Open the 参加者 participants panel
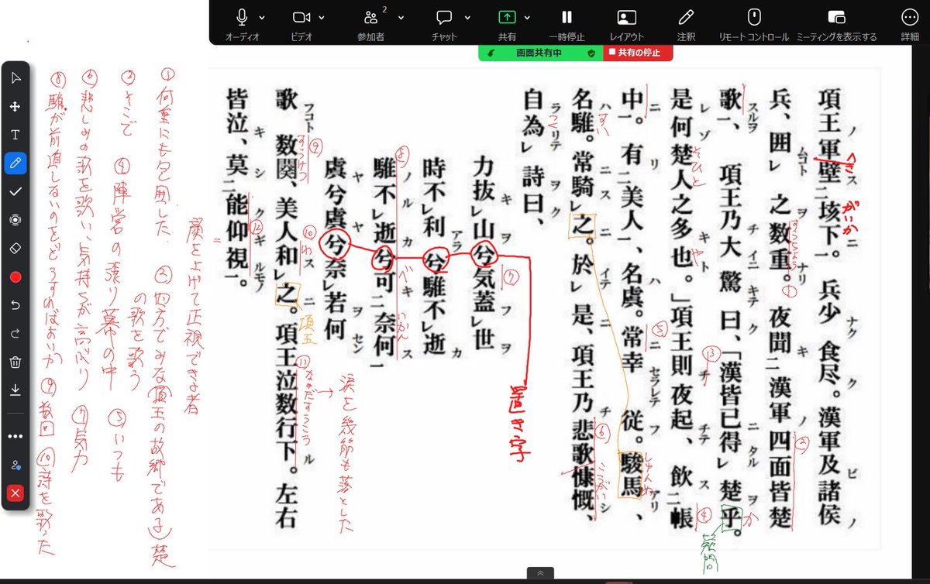 (x=372, y=18)
